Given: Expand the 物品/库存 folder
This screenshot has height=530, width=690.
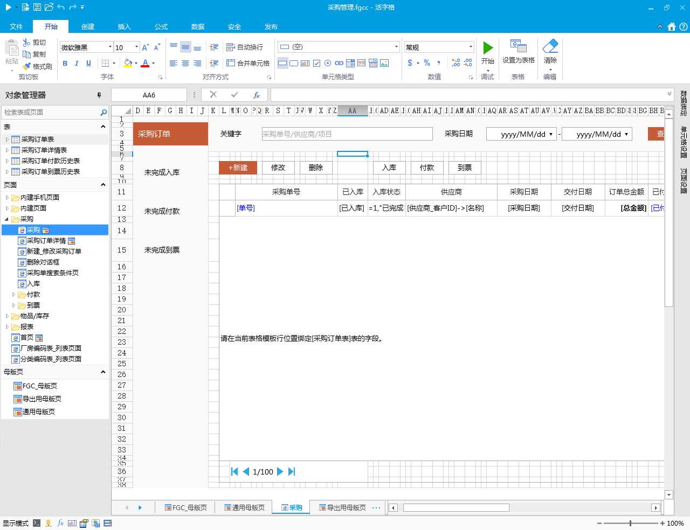Looking at the screenshot, I should tap(7, 316).
